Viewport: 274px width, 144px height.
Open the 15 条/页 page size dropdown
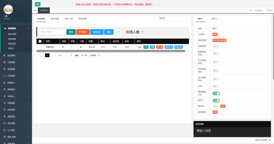94,55
